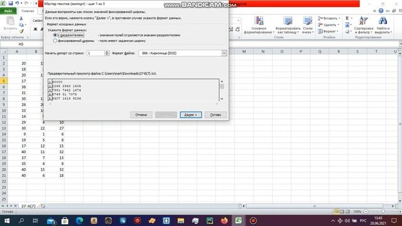The width and height of the screenshot is (402, 226).
Task: Open Windows Start menu
Action: pyautogui.click(x=7, y=220)
